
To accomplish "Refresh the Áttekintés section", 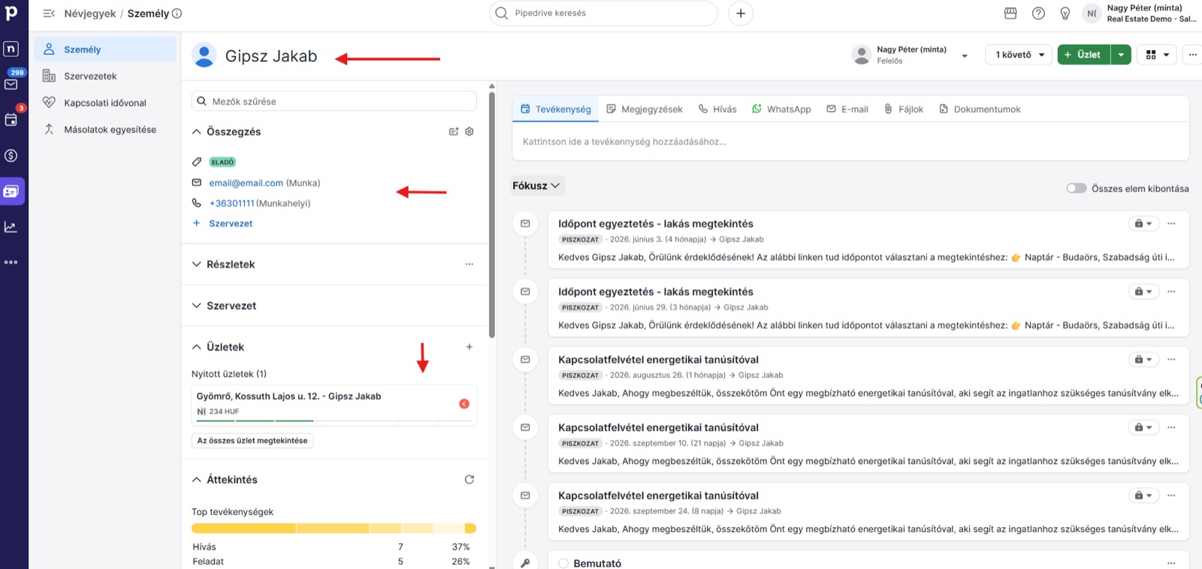I will (470, 480).
